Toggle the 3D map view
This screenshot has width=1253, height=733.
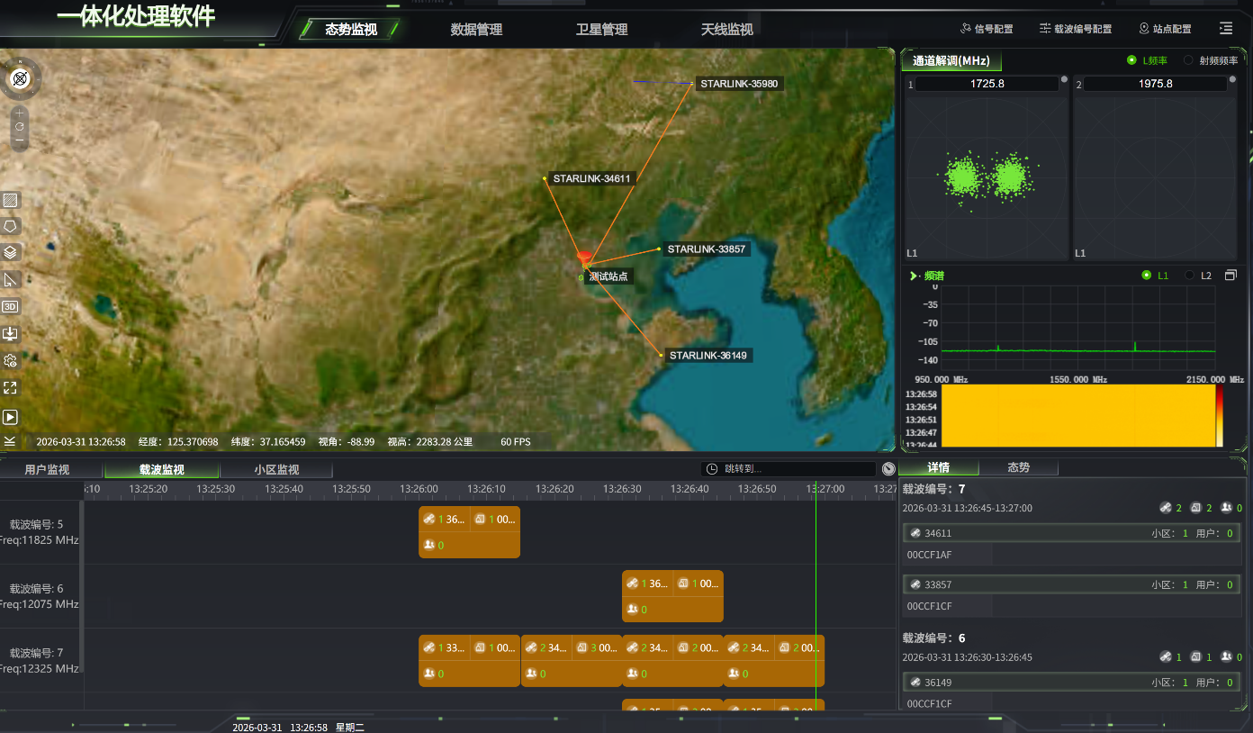[x=11, y=306]
